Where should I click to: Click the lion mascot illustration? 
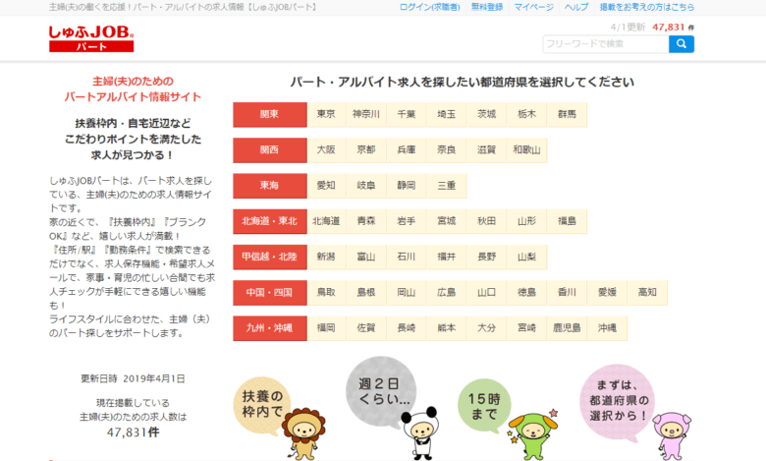[303, 433]
